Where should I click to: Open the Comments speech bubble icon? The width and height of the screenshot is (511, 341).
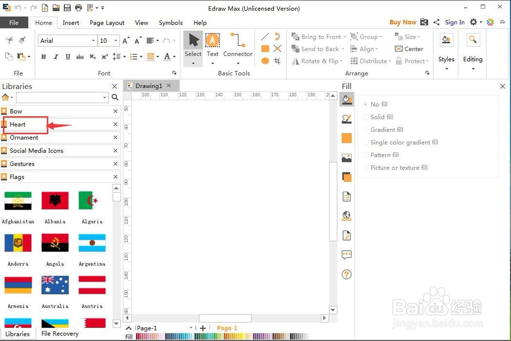(346, 255)
